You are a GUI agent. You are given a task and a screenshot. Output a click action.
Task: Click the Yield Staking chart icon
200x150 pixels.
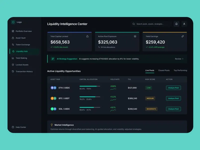[13, 58]
